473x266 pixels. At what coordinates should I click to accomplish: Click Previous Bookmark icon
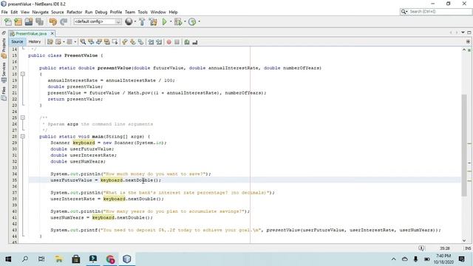(125, 42)
